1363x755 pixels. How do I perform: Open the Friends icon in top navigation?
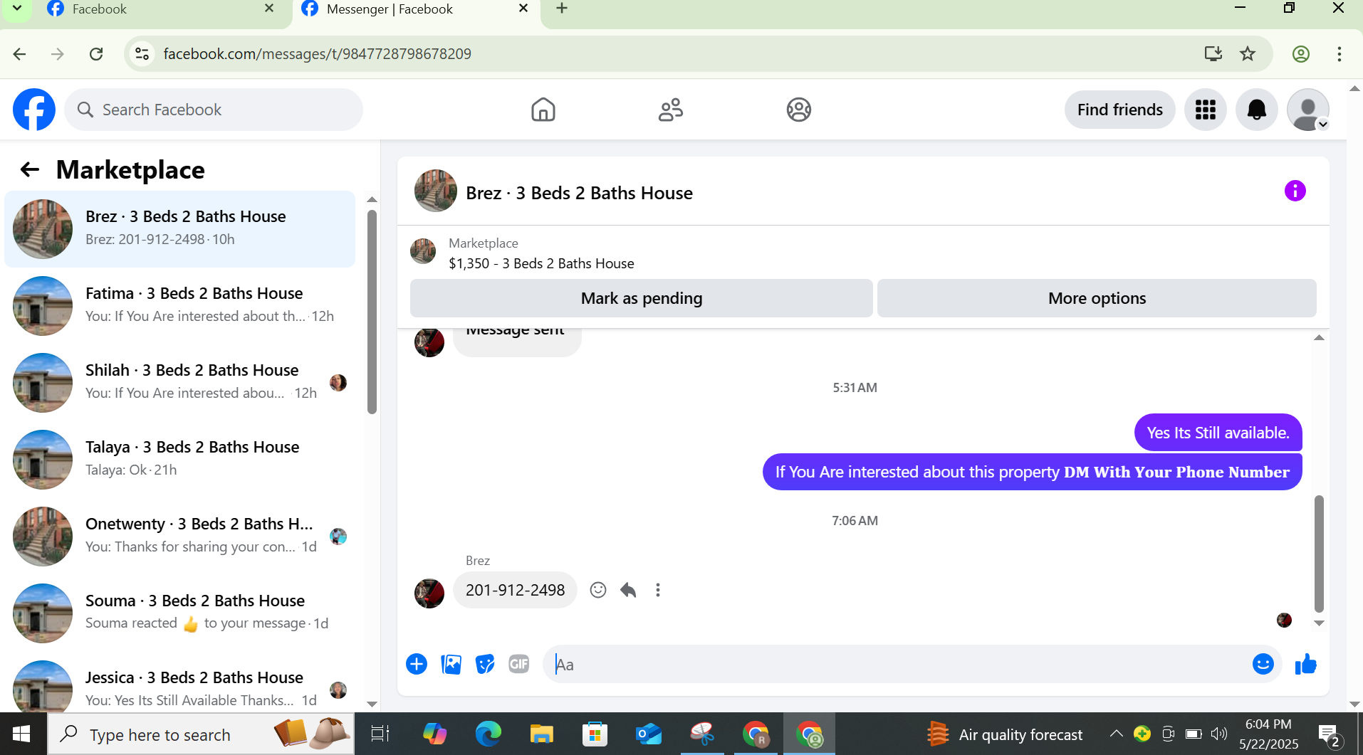[671, 110]
